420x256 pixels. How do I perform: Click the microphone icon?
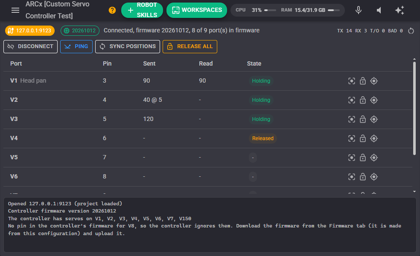pyautogui.click(x=359, y=10)
